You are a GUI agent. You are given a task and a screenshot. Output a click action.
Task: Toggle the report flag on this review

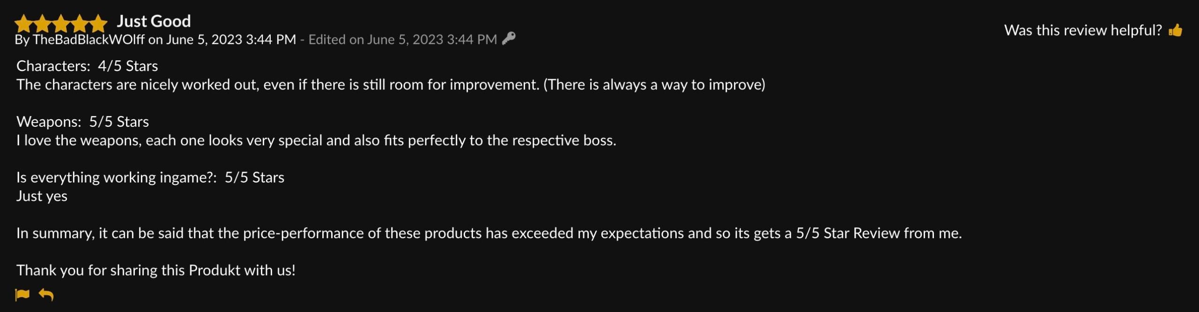pos(23,295)
